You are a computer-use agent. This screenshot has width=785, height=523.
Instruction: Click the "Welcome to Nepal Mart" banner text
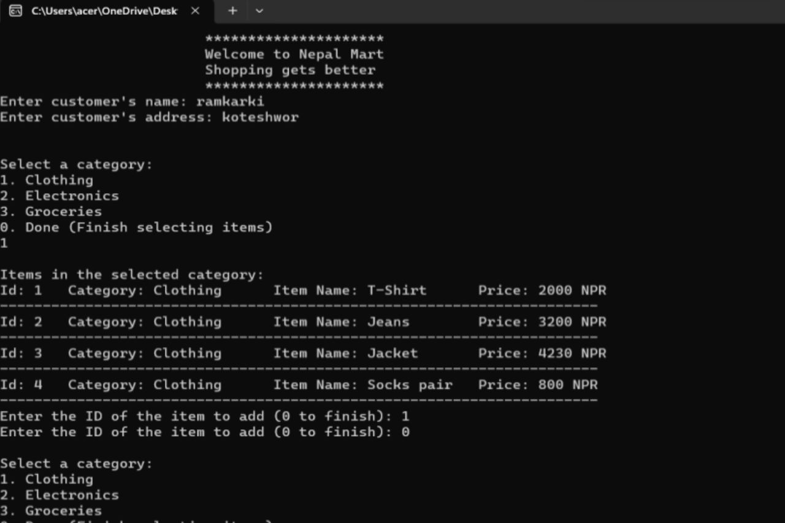(x=294, y=55)
